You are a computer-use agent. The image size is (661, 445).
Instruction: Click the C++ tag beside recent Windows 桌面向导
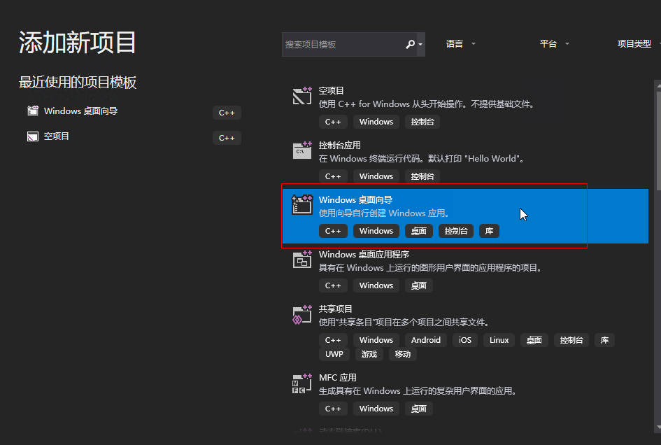pos(227,113)
